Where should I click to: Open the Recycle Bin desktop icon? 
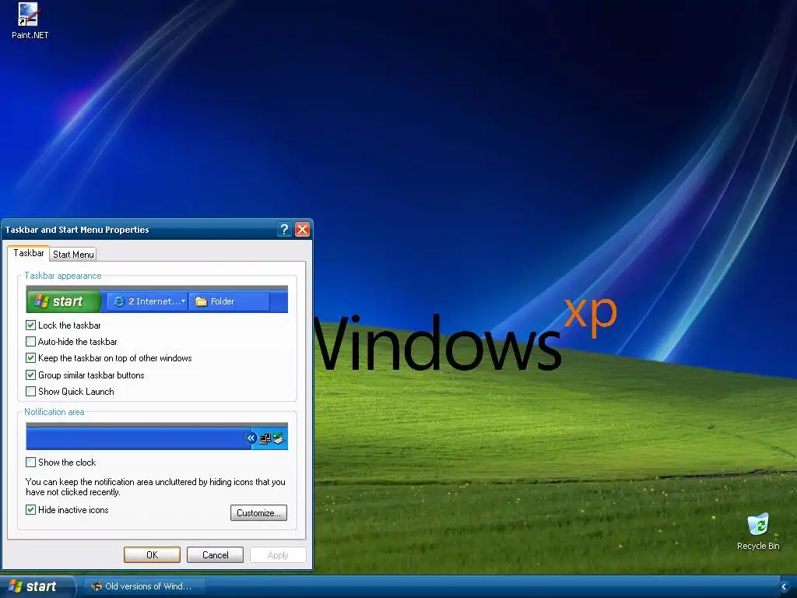pos(758,532)
